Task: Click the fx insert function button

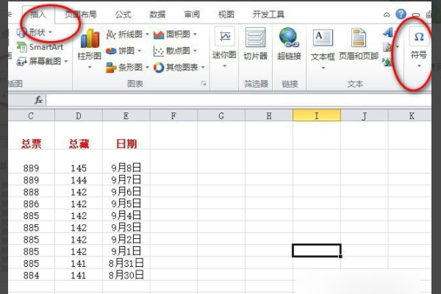Action: pyautogui.click(x=38, y=100)
